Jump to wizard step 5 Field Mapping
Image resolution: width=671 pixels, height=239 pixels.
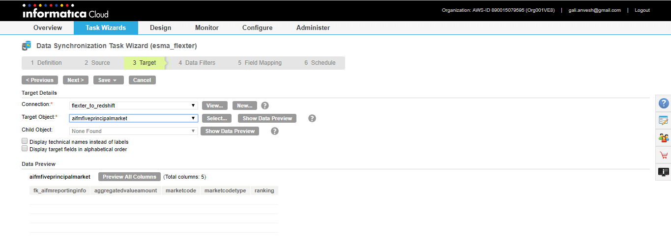pyautogui.click(x=260, y=63)
